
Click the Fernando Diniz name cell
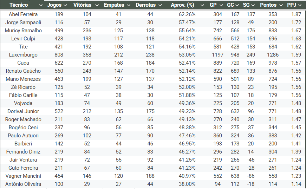[23, 152]
